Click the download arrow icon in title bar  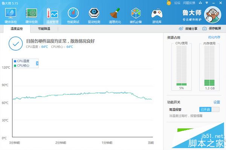click(x=200, y=3)
